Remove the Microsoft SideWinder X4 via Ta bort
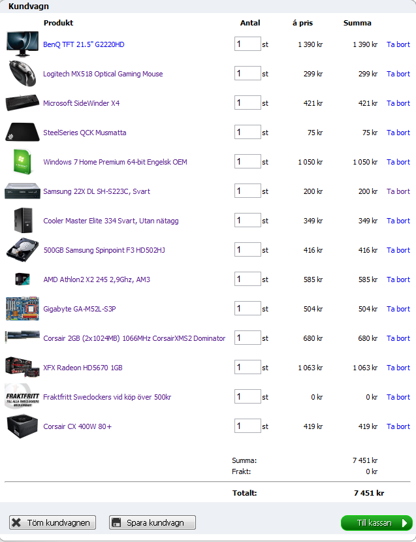Screen dimensions: 416x542 [398, 103]
